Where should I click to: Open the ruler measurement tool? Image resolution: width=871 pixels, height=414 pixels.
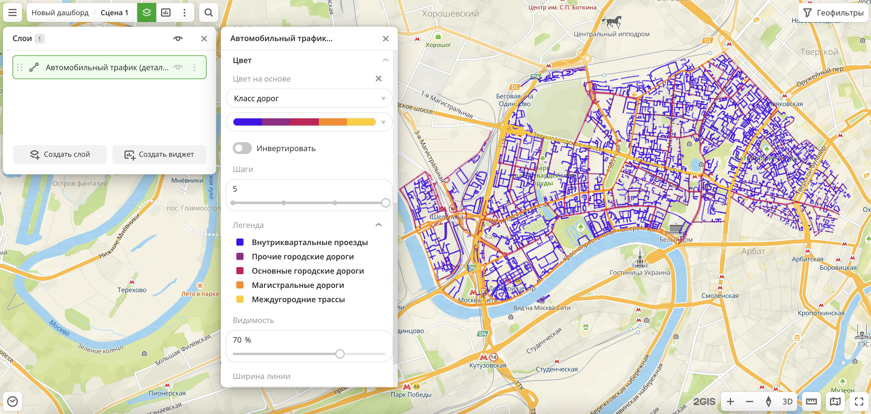click(811, 401)
